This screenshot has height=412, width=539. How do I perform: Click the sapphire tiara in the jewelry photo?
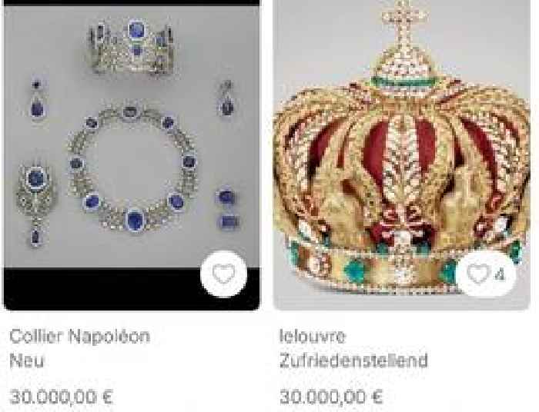click(x=132, y=45)
